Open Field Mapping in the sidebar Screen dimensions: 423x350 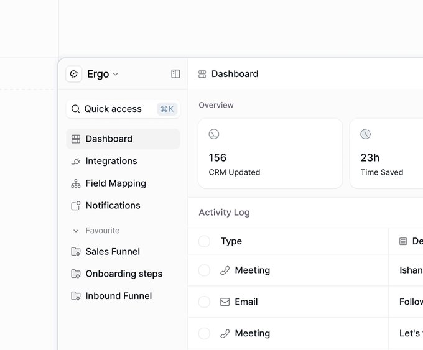123,183
